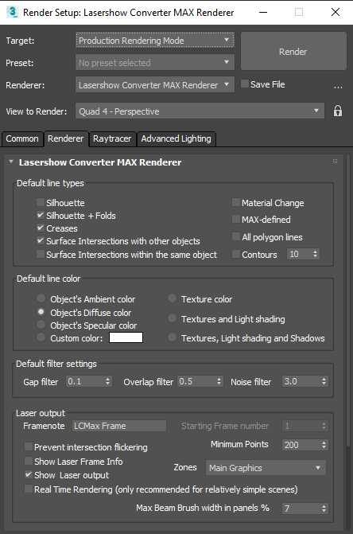Uncheck Silhouette + Folds

pyautogui.click(x=41, y=215)
